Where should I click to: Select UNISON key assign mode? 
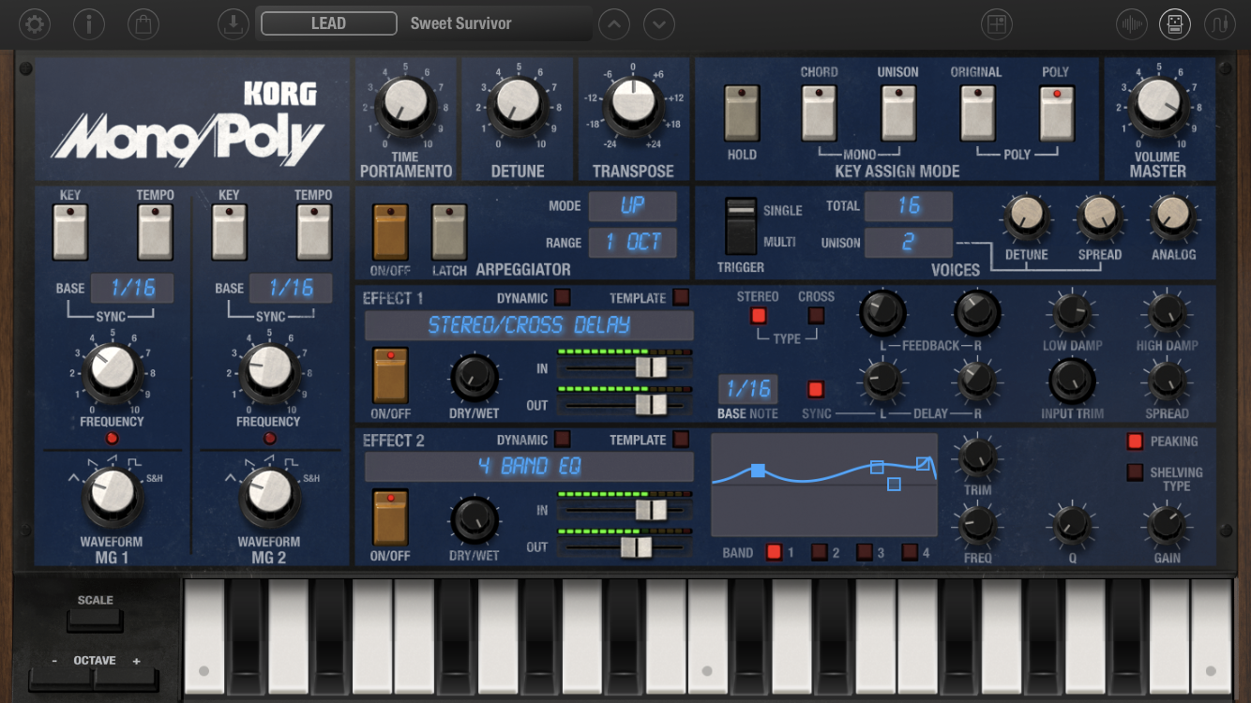pos(897,114)
